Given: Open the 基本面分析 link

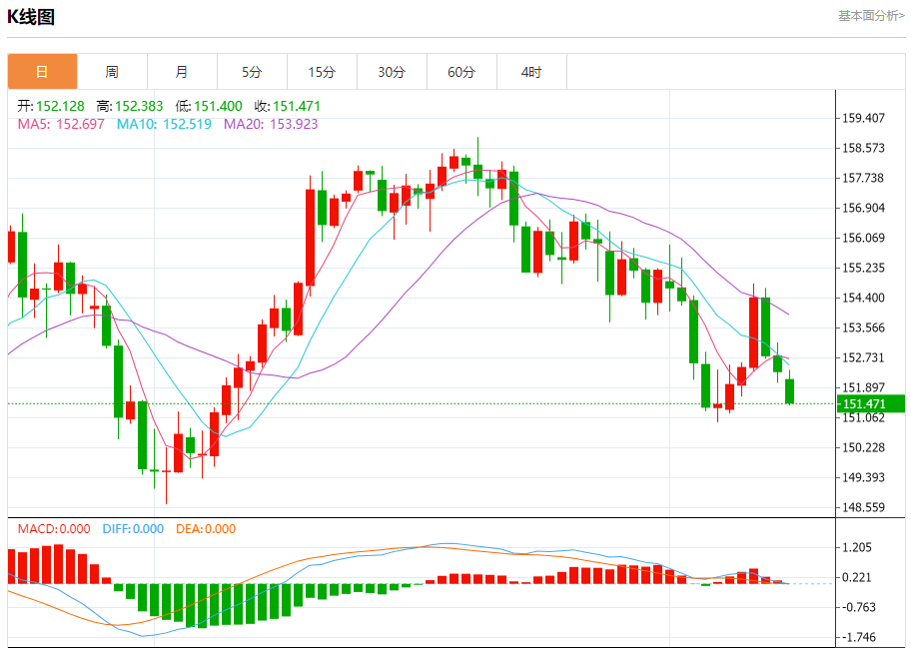Looking at the screenshot, I should pyautogui.click(x=871, y=16).
